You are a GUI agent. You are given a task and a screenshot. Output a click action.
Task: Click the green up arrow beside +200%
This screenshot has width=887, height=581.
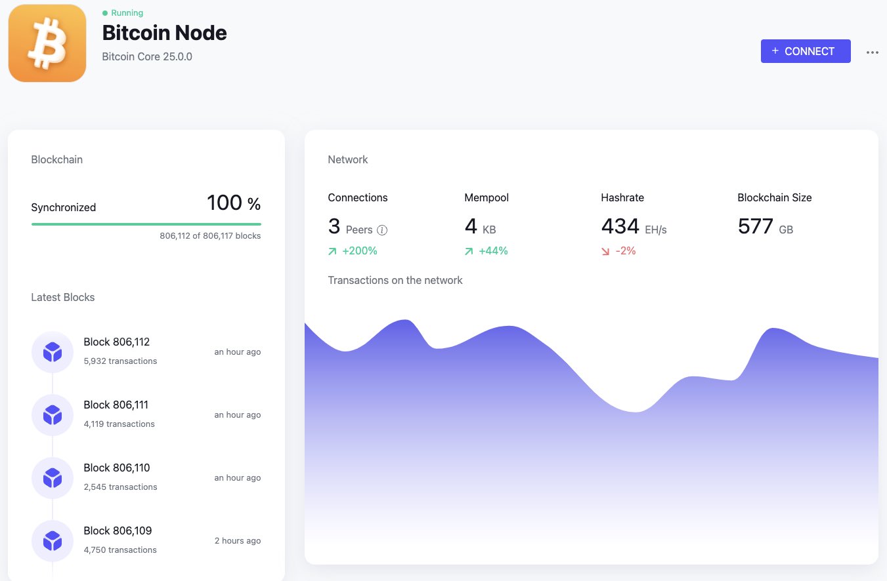point(332,251)
